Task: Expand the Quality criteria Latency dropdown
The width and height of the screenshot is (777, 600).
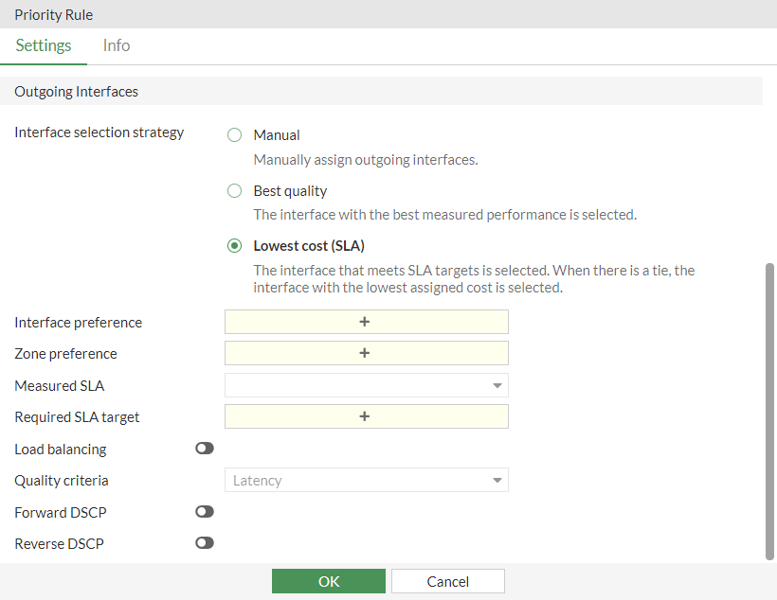Action: click(366, 480)
